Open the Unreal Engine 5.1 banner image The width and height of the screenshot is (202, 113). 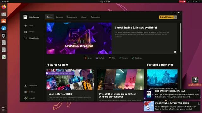[79, 38]
